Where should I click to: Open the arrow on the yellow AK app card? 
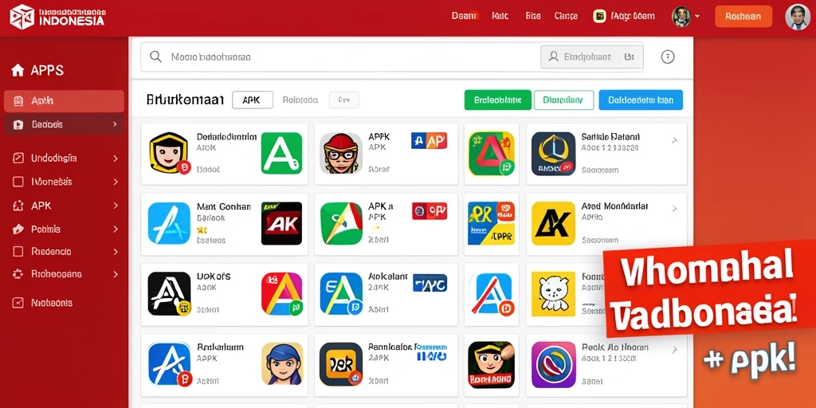pos(674,209)
